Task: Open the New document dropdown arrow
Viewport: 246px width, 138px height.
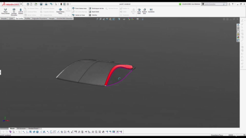Action: click(x=33, y=4)
